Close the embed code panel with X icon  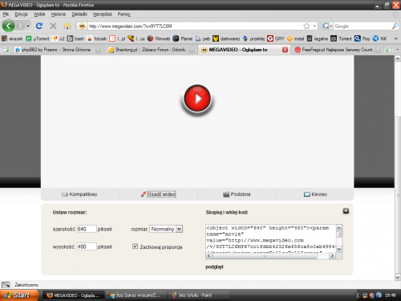(346, 211)
